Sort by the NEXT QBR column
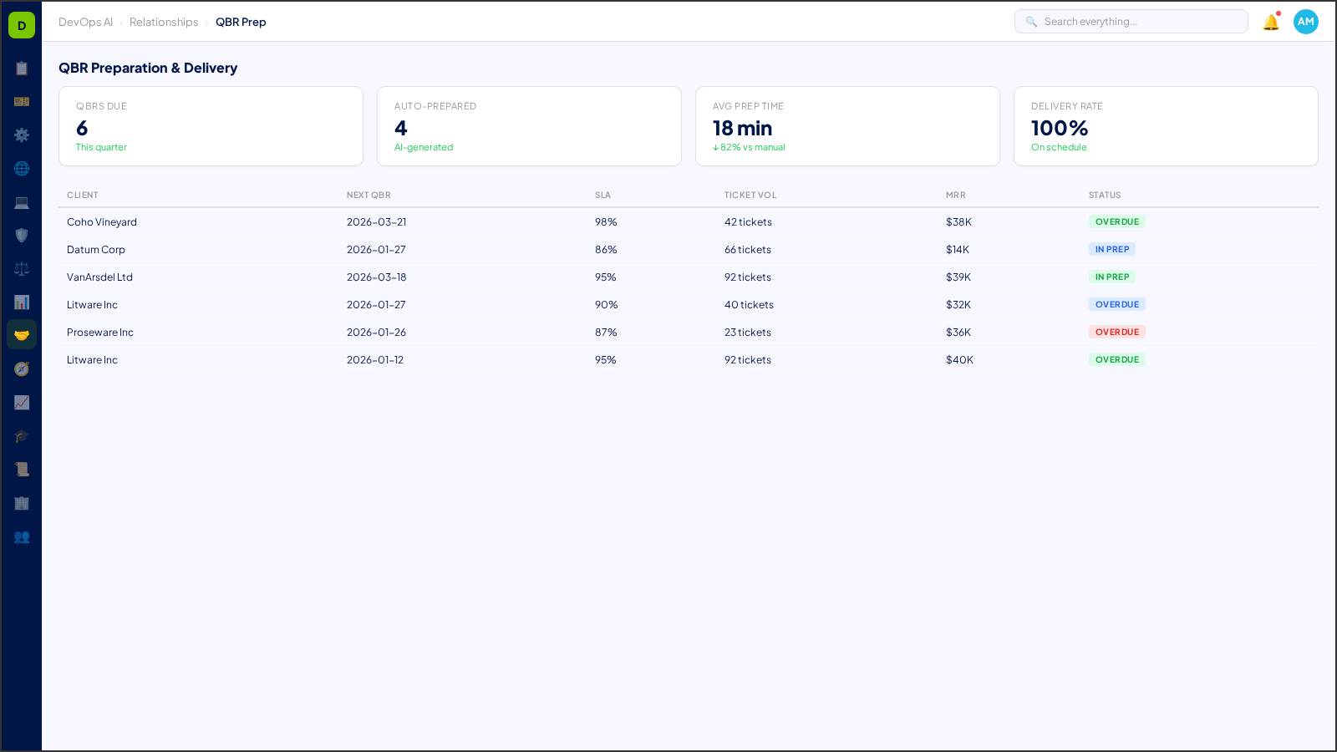The height and width of the screenshot is (752, 1337). click(x=369, y=195)
